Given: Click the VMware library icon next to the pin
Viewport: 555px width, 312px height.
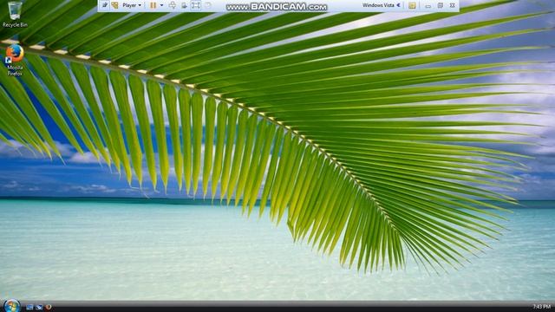Looking at the screenshot, I should pos(114,5).
